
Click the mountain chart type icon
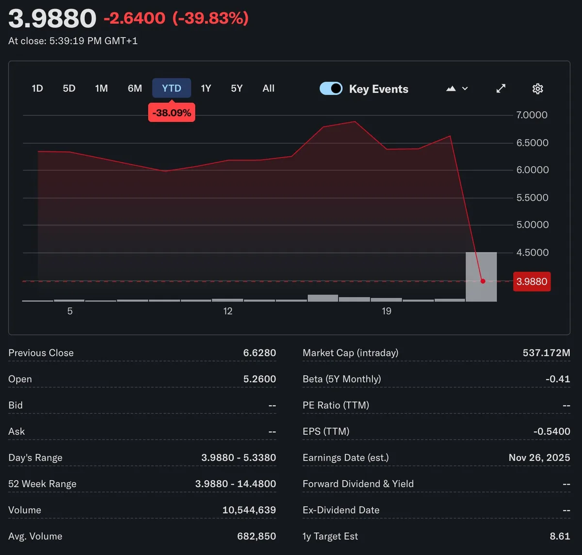pos(451,89)
